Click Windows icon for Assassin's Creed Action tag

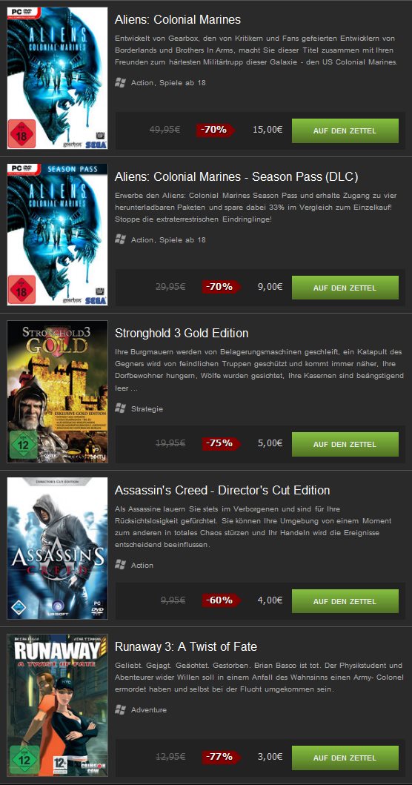pyautogui.click(x=120, y=565)
